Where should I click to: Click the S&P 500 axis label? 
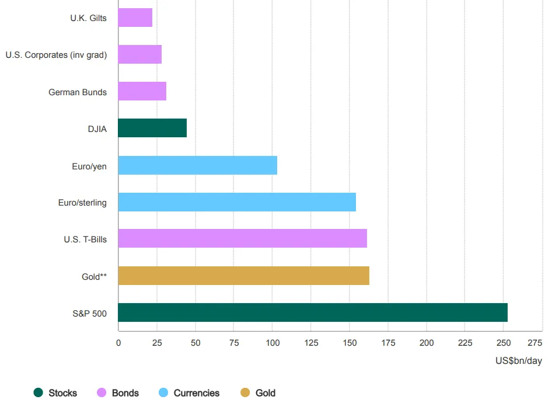(91, 313)
